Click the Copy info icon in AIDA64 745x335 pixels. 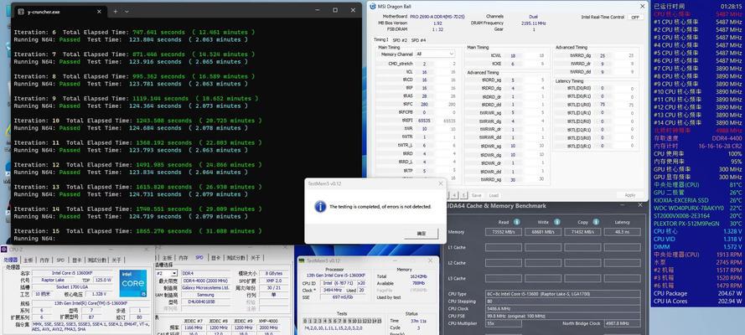tap(597, 222)
